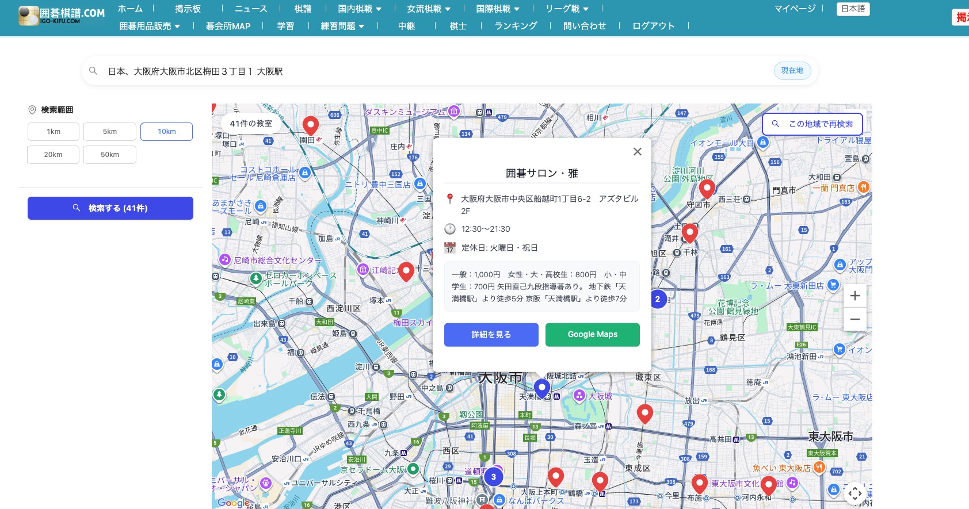
Task: Select the red pin near 守口市
Action: [707, 189]
